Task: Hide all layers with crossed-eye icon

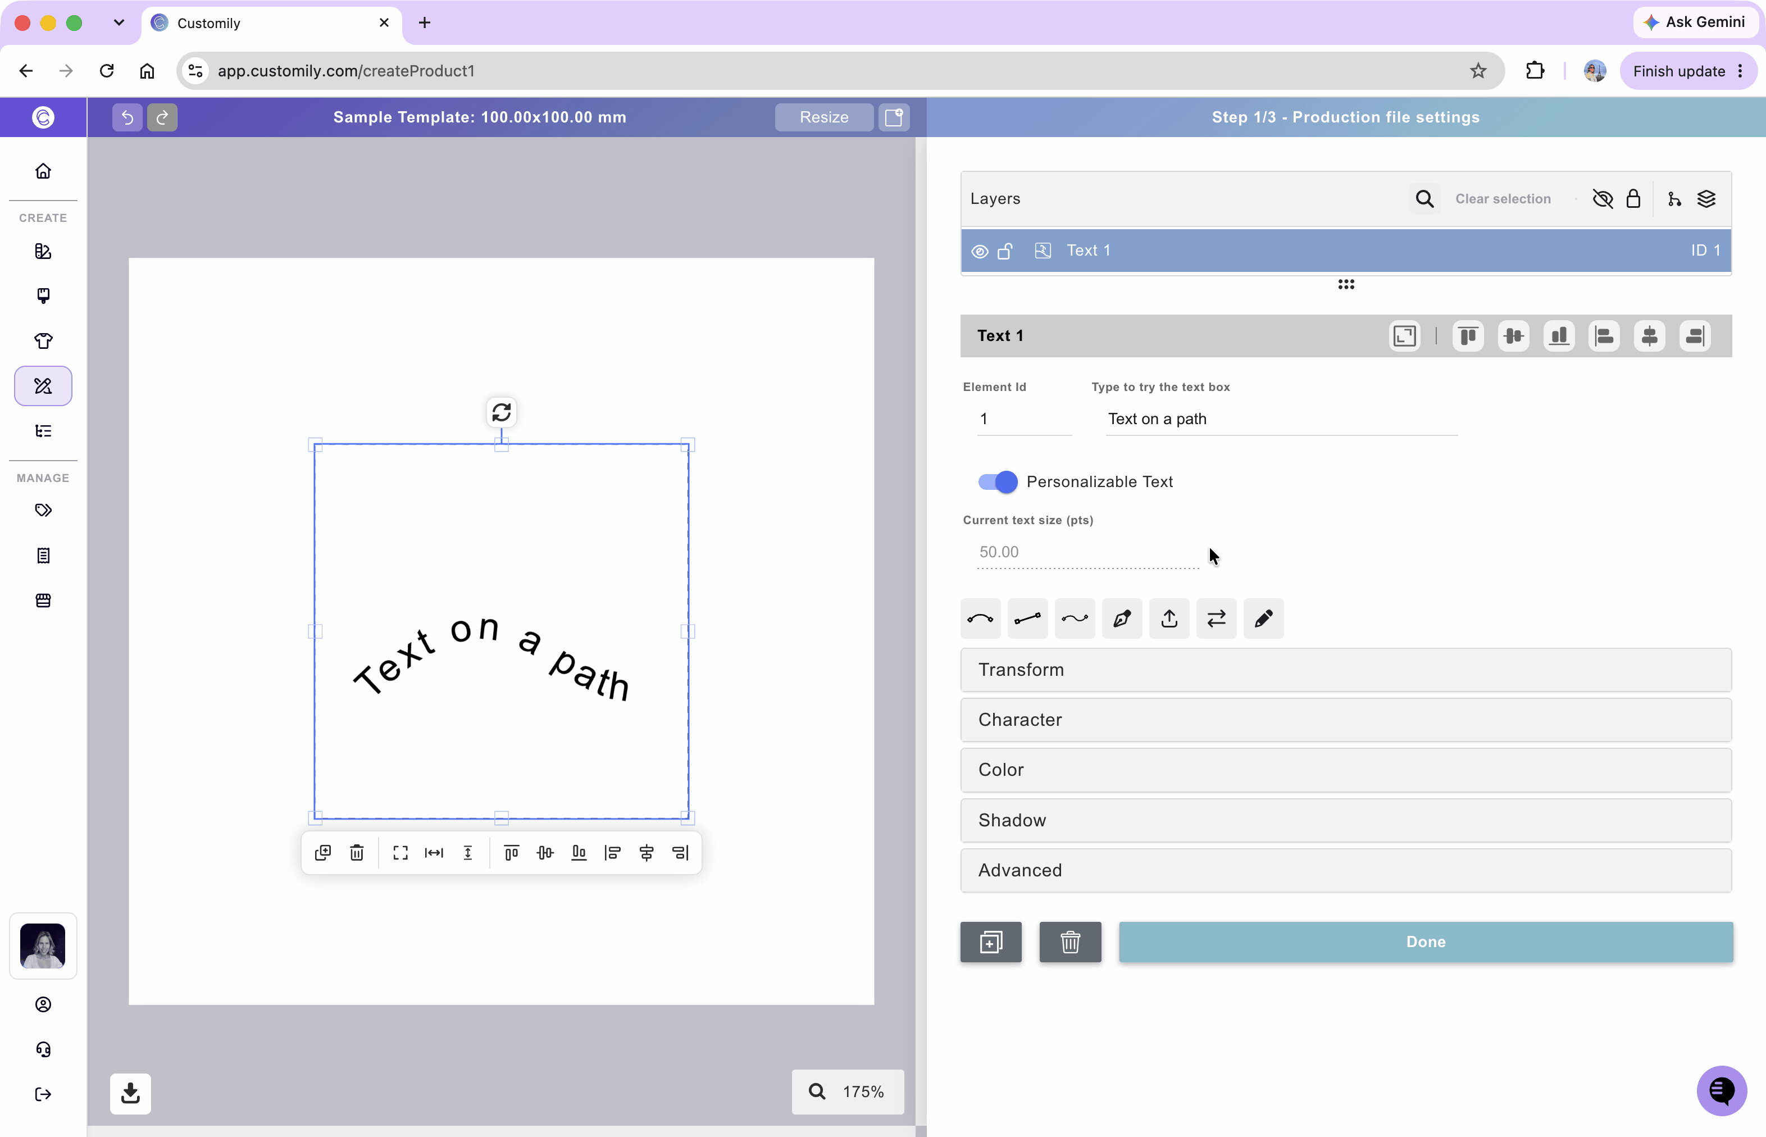Action: [1603, 199]
